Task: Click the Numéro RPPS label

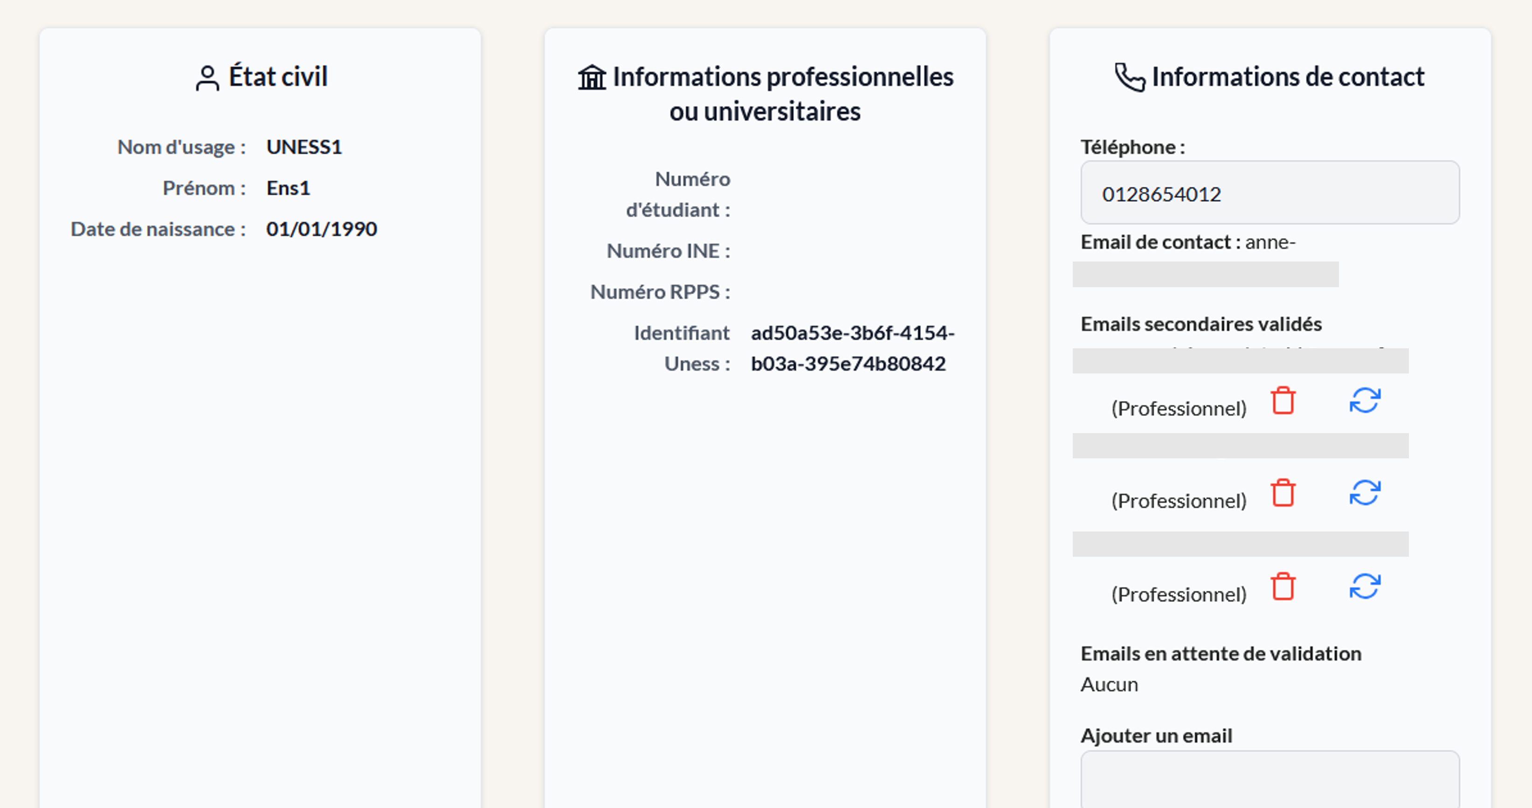Action: [x=660, y=292]
